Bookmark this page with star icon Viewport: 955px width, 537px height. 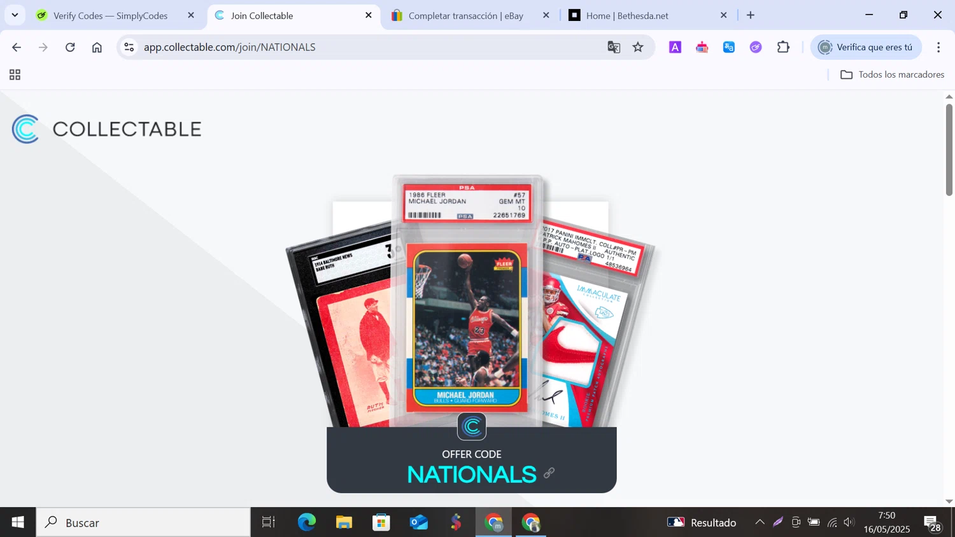[638, 47]
